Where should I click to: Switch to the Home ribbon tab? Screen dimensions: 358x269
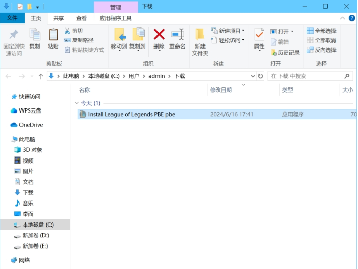tap(36, 18)
